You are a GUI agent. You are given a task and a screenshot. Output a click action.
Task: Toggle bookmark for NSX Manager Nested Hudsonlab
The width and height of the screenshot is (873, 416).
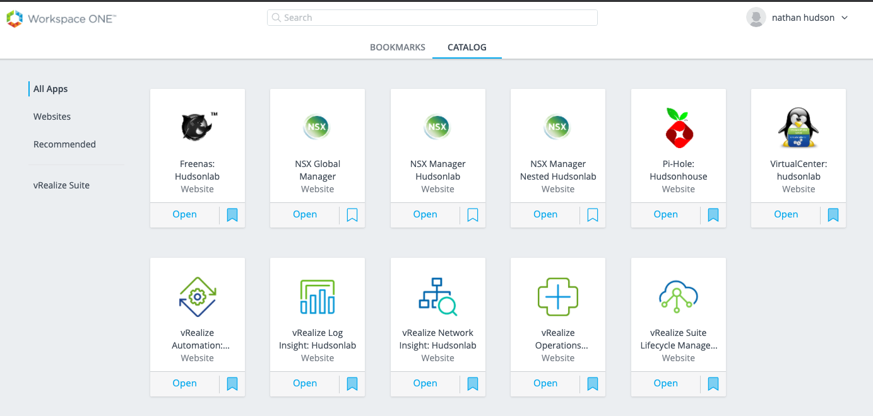click(x=593, y=215)
